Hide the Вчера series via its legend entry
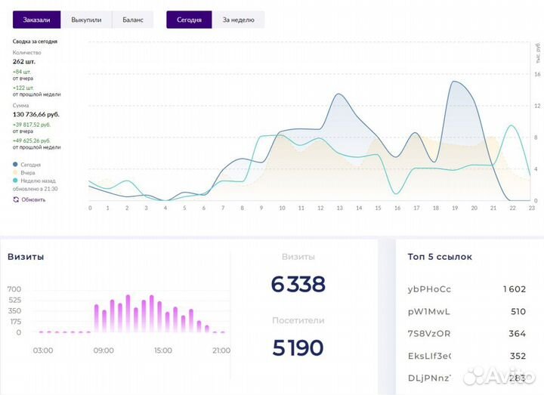This screenshot has height=395, width=544. click(x=24, y=172)
